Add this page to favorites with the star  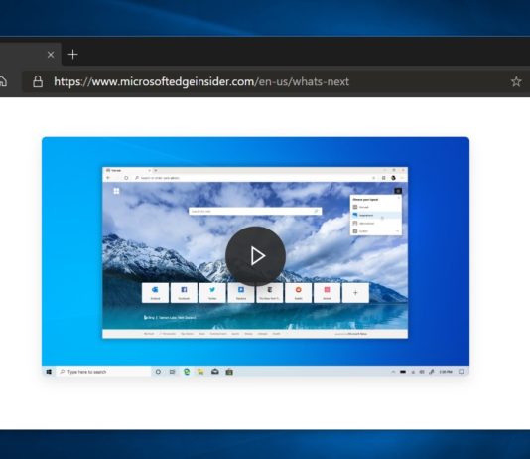[x=516, y=81]
